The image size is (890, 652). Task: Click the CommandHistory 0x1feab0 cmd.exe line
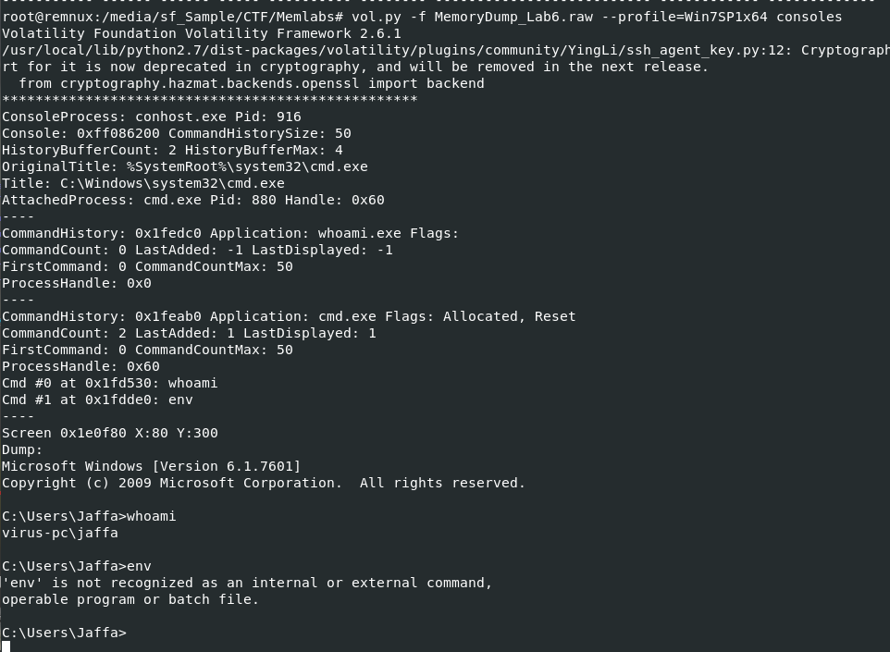click(x=289, y=316)
